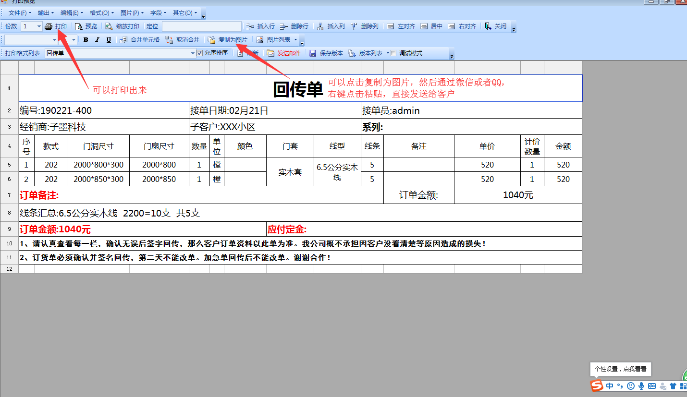687x397 pixels.
Task: Open the 打印格式列表 回传单 dropdown
Action: coord(193,53)
